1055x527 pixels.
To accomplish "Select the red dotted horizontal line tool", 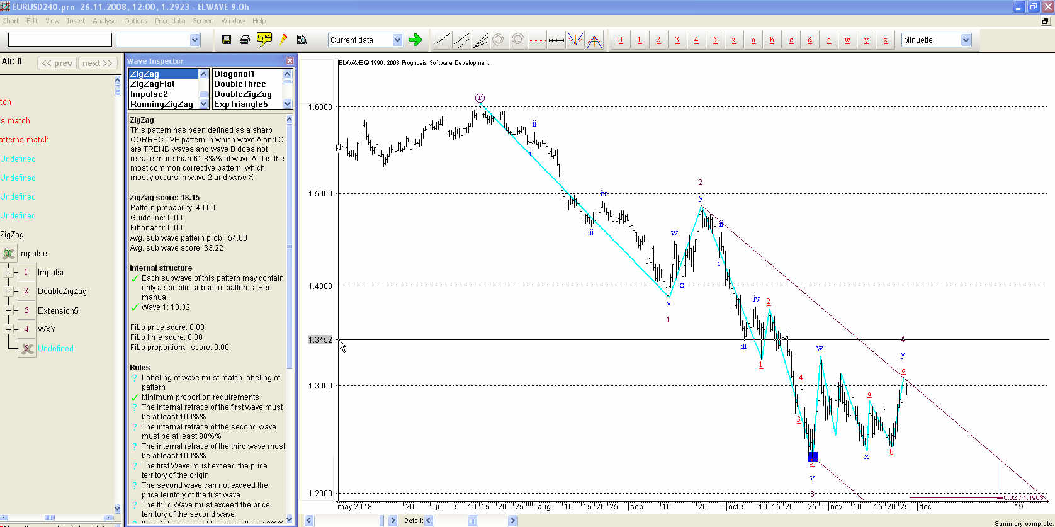I will click(x=536, y=40).
